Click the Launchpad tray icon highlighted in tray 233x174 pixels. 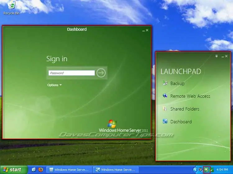click(207, 170)
